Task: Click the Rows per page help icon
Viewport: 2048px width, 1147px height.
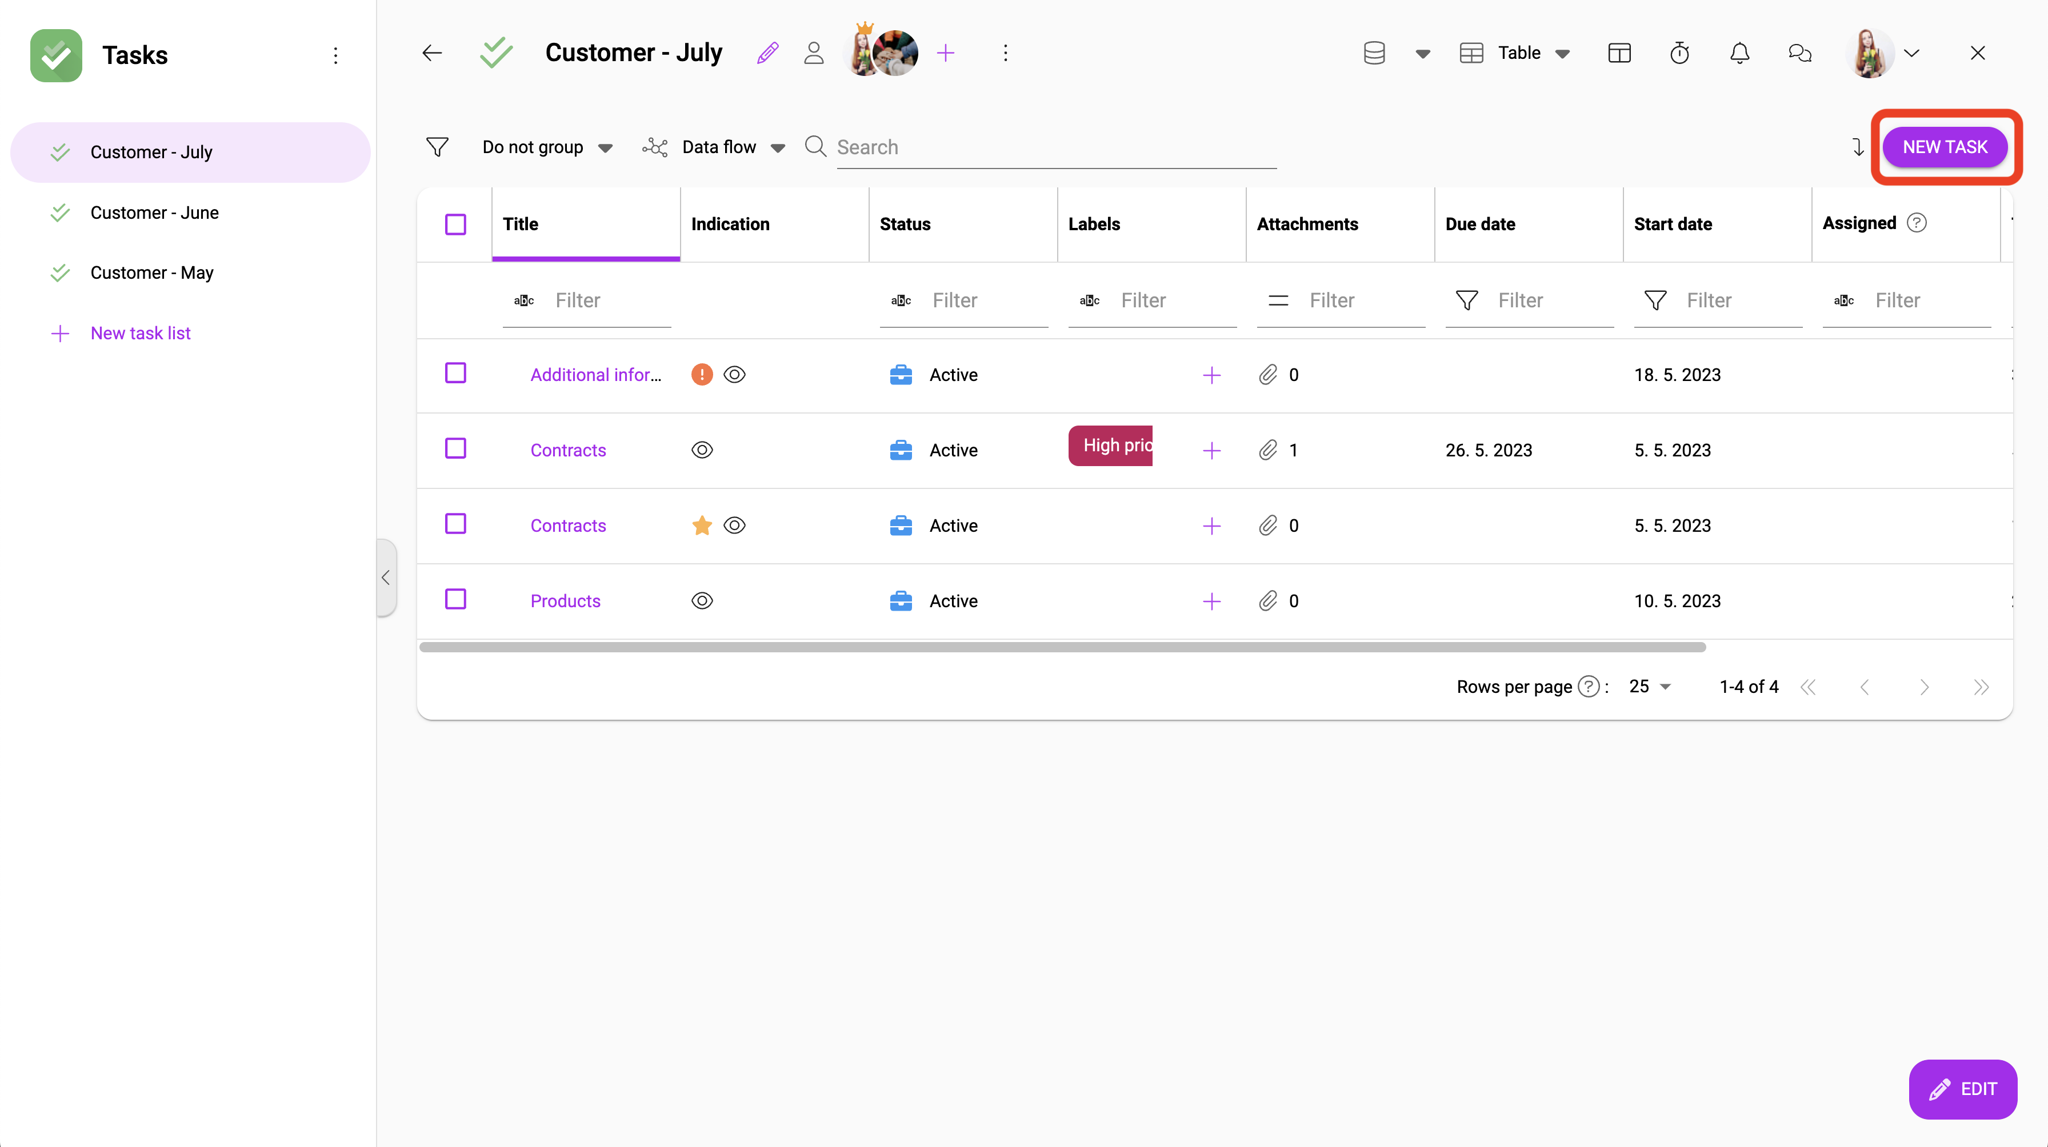Action: coord(1589,686)
